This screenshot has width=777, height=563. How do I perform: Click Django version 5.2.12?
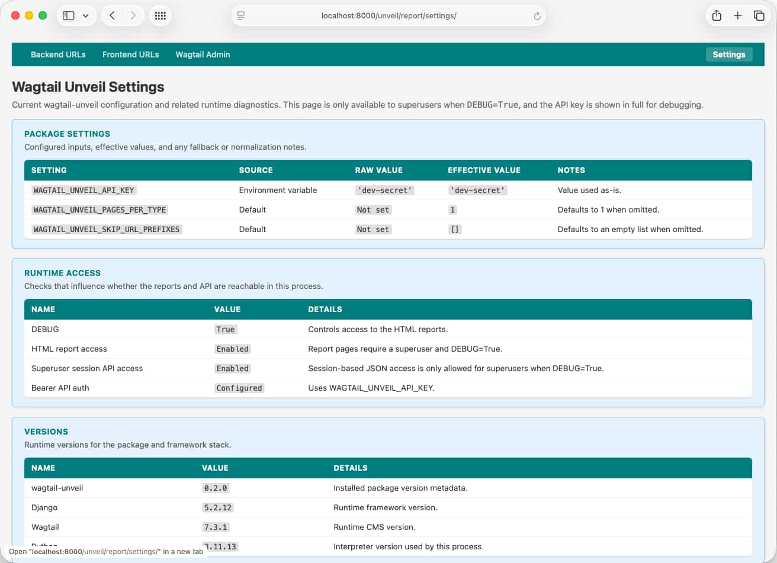click(x=217, y=507)
